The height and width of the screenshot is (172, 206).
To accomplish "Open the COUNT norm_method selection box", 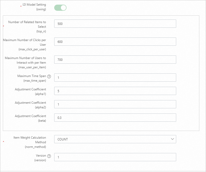I will [x=113, y=139].
